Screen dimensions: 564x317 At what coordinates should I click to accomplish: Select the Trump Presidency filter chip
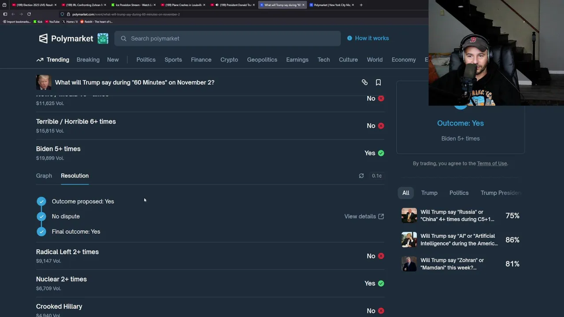501,193
